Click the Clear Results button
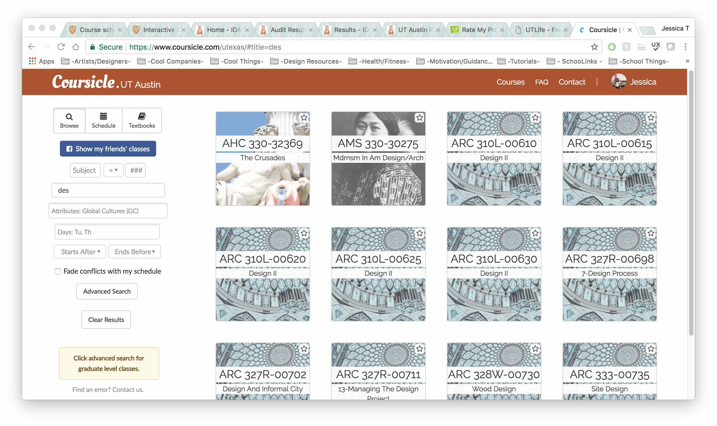 click(x=106, y=320)
